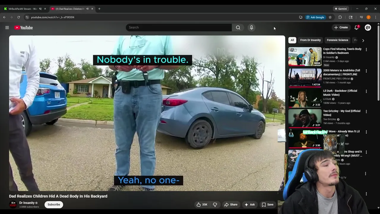Close the MrBackPackN Stream tab

45,9
